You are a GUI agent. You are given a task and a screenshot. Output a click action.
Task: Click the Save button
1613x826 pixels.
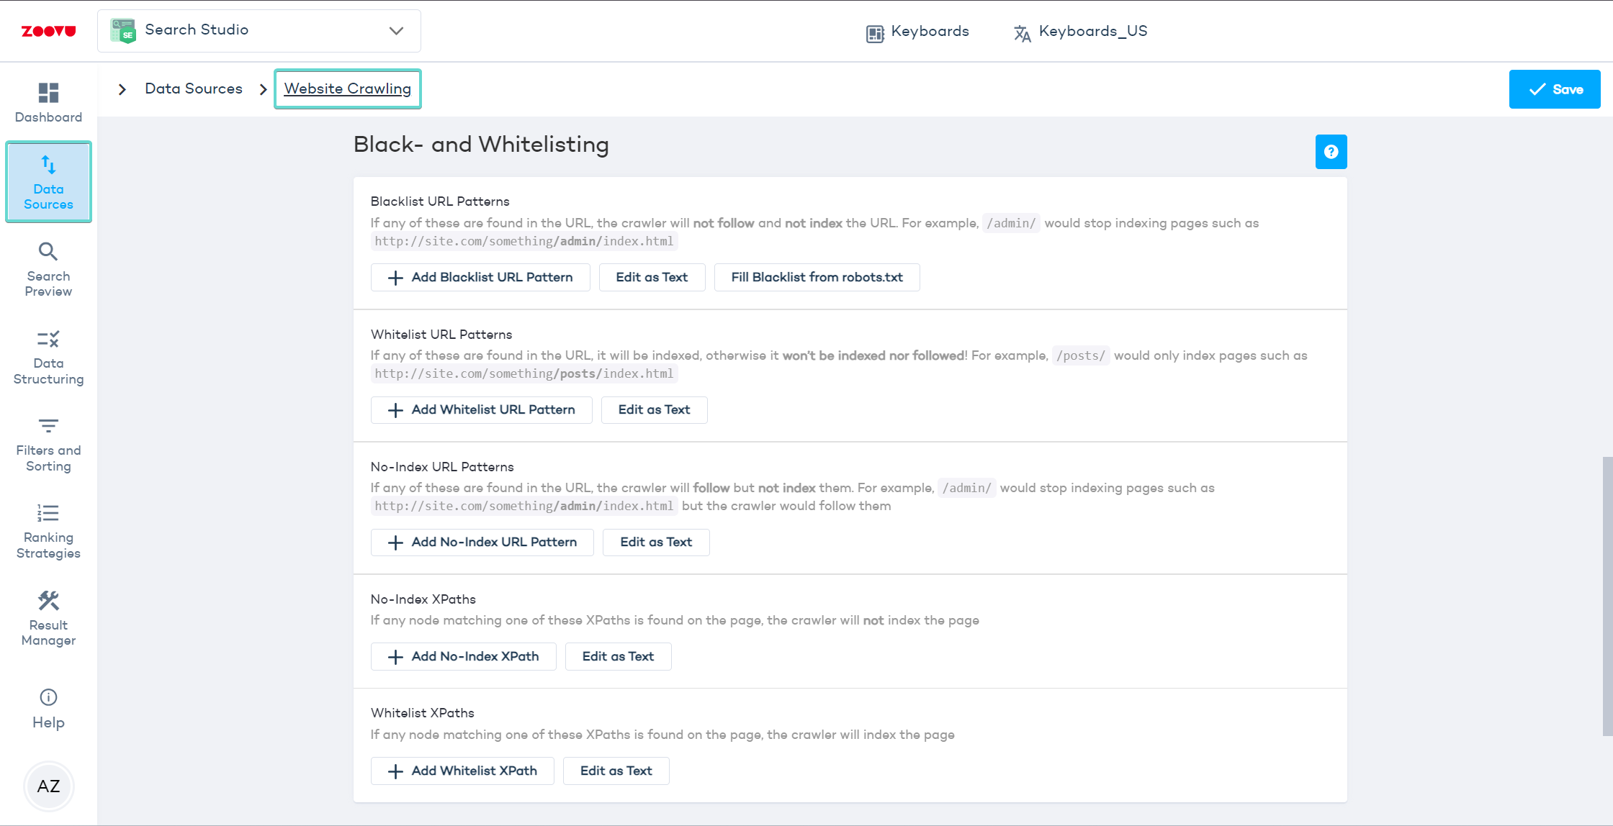coord(1554,89)
